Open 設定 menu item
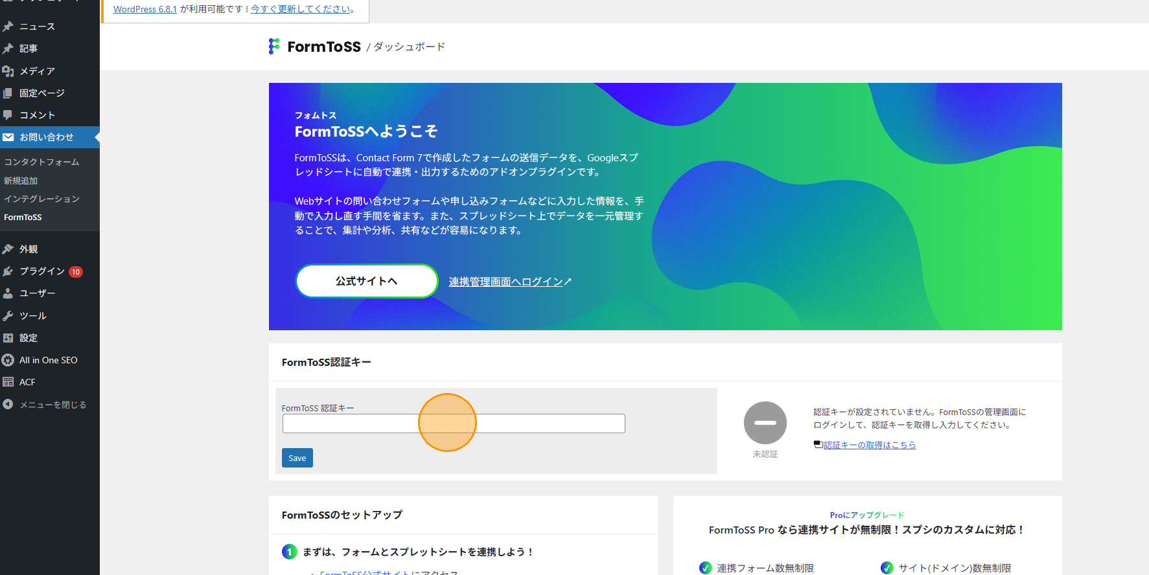This screenshot has width=1149, height=575. click(50, 338)
